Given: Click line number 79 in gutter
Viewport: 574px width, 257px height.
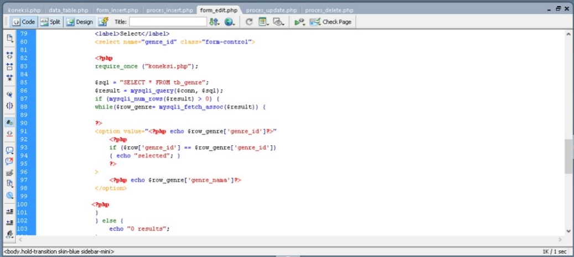Looking at the screenshot, I should (x=23, y=34).
